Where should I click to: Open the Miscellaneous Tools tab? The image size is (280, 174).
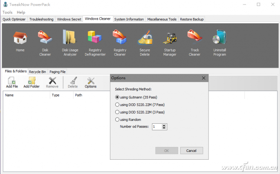click(x=162, y=19)
